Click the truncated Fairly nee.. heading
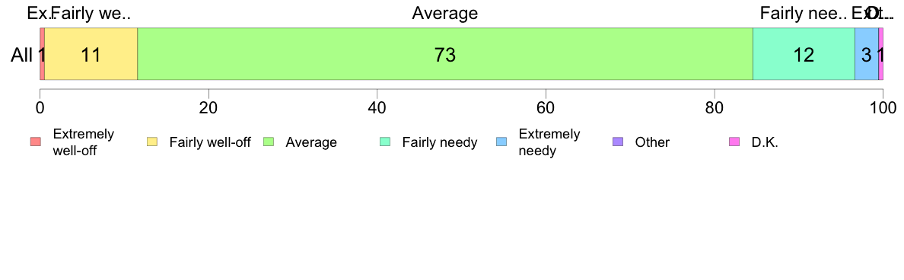The width and height of the screenshot is (904, 280). tap(803, 13)
